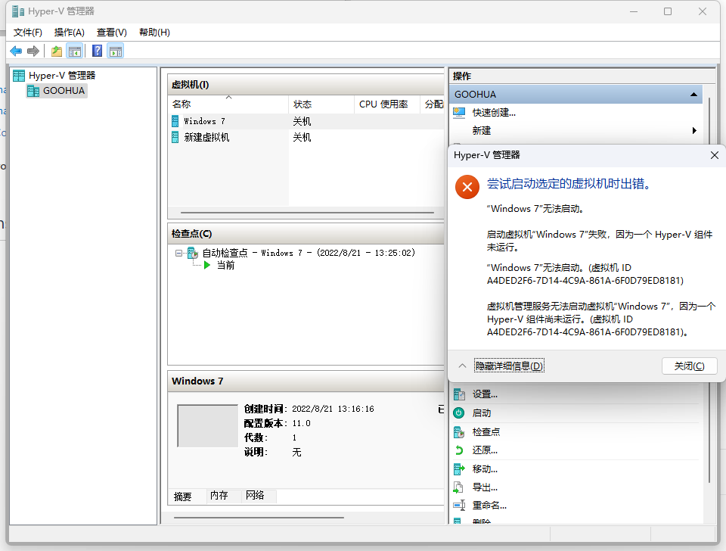This screenshot has height=551, width=726.
Task: Sort by the CPU 使用率 column header
Action: 387,104
